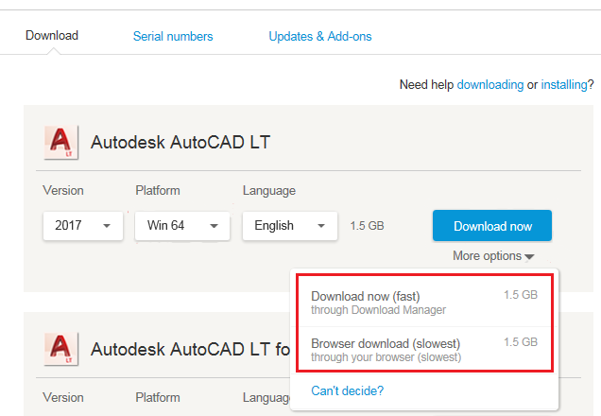Click the Autodesk AutoCAD LT product icon
The image size is (601, 416).
point(61,142)
